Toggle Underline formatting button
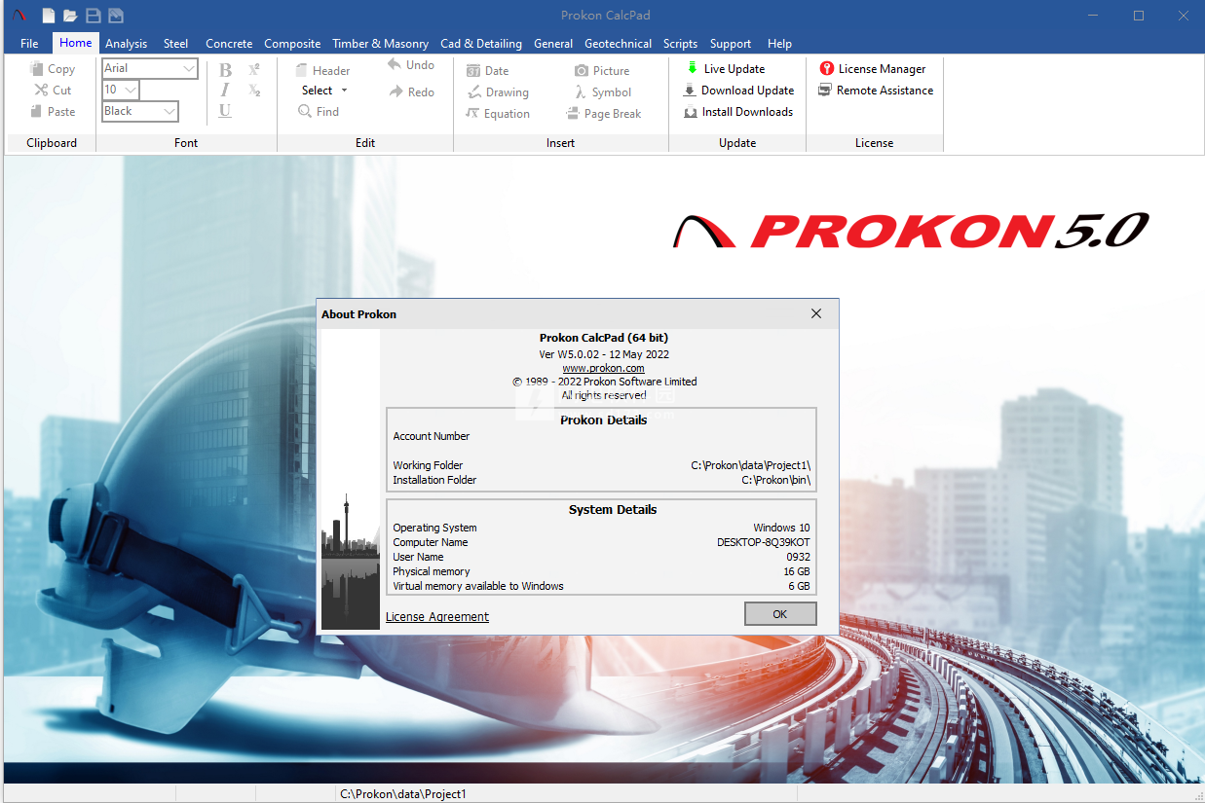 pyautogui.click(x=225, y=110)
